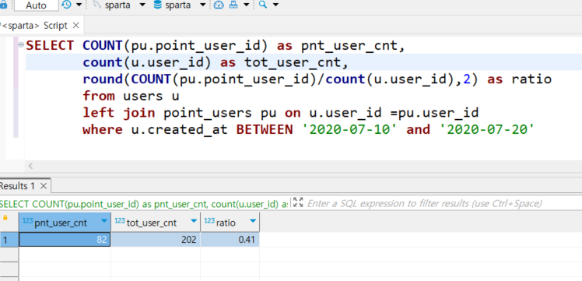Select the cell with value 82
Viewport: 582px width, 281px height.
pyautogui.click(x=65, y=240)
